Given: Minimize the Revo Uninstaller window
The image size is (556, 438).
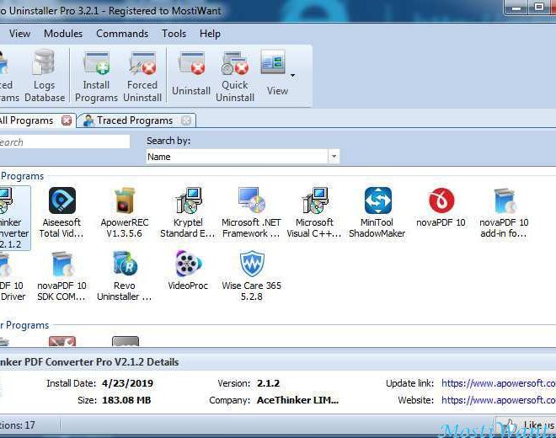Looking at the screenshot, I should tap(516, 8).
